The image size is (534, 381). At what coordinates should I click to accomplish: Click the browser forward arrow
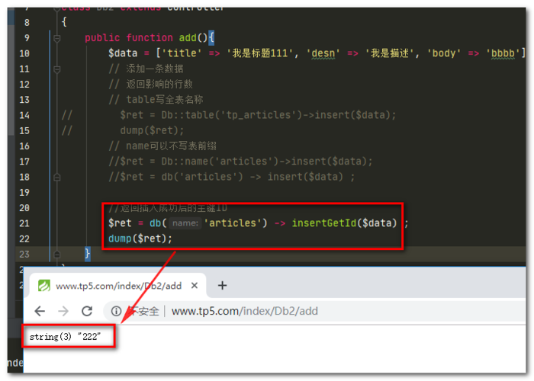pos(63,311)
